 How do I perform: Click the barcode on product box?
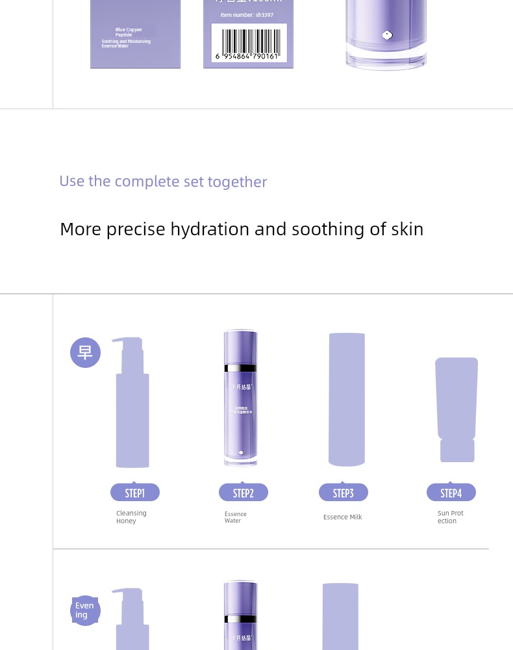click(249, 43)
